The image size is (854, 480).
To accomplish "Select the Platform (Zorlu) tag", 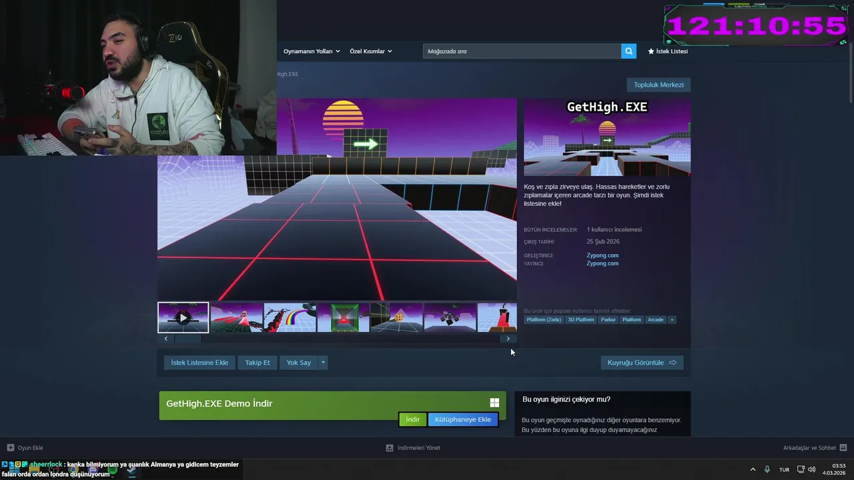I will (x=544, y=320).
